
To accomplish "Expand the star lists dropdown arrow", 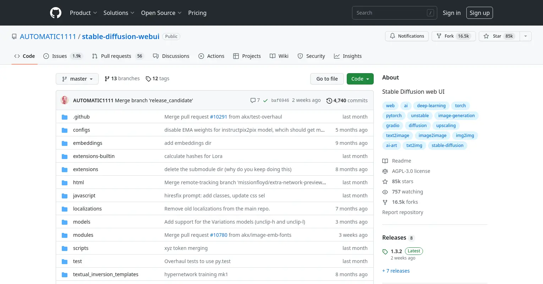I will [526, 36].
